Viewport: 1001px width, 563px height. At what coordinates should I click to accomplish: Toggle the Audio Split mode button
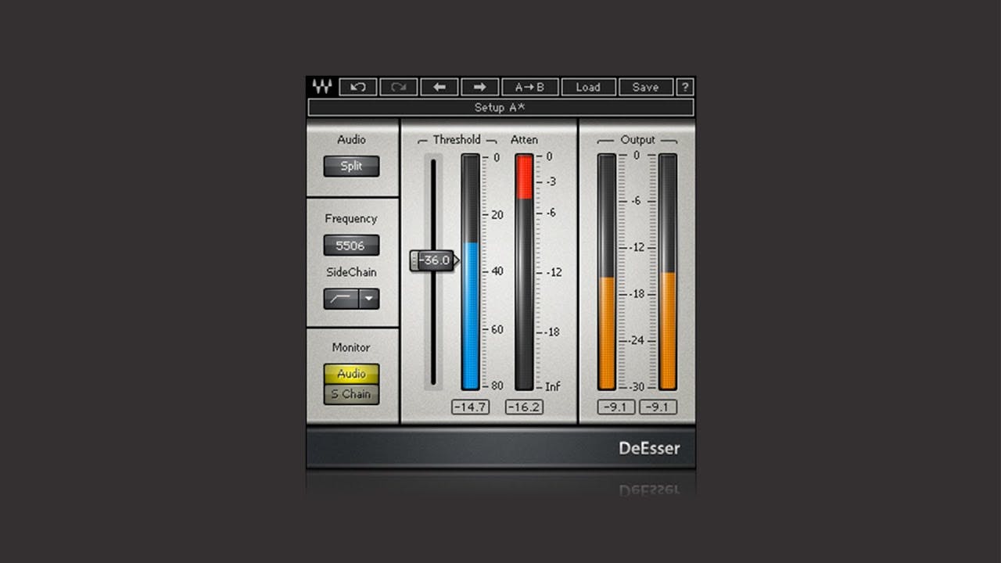point(351,167)
